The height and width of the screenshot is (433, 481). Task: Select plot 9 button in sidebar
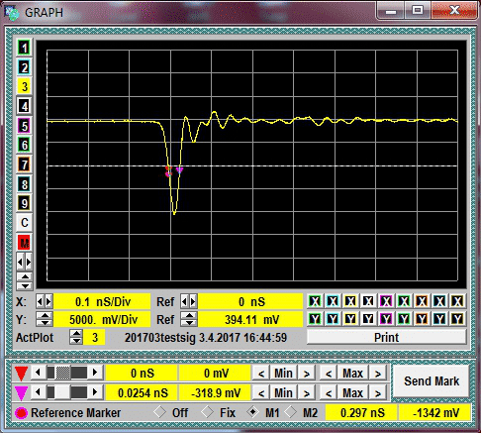[24, 203]
